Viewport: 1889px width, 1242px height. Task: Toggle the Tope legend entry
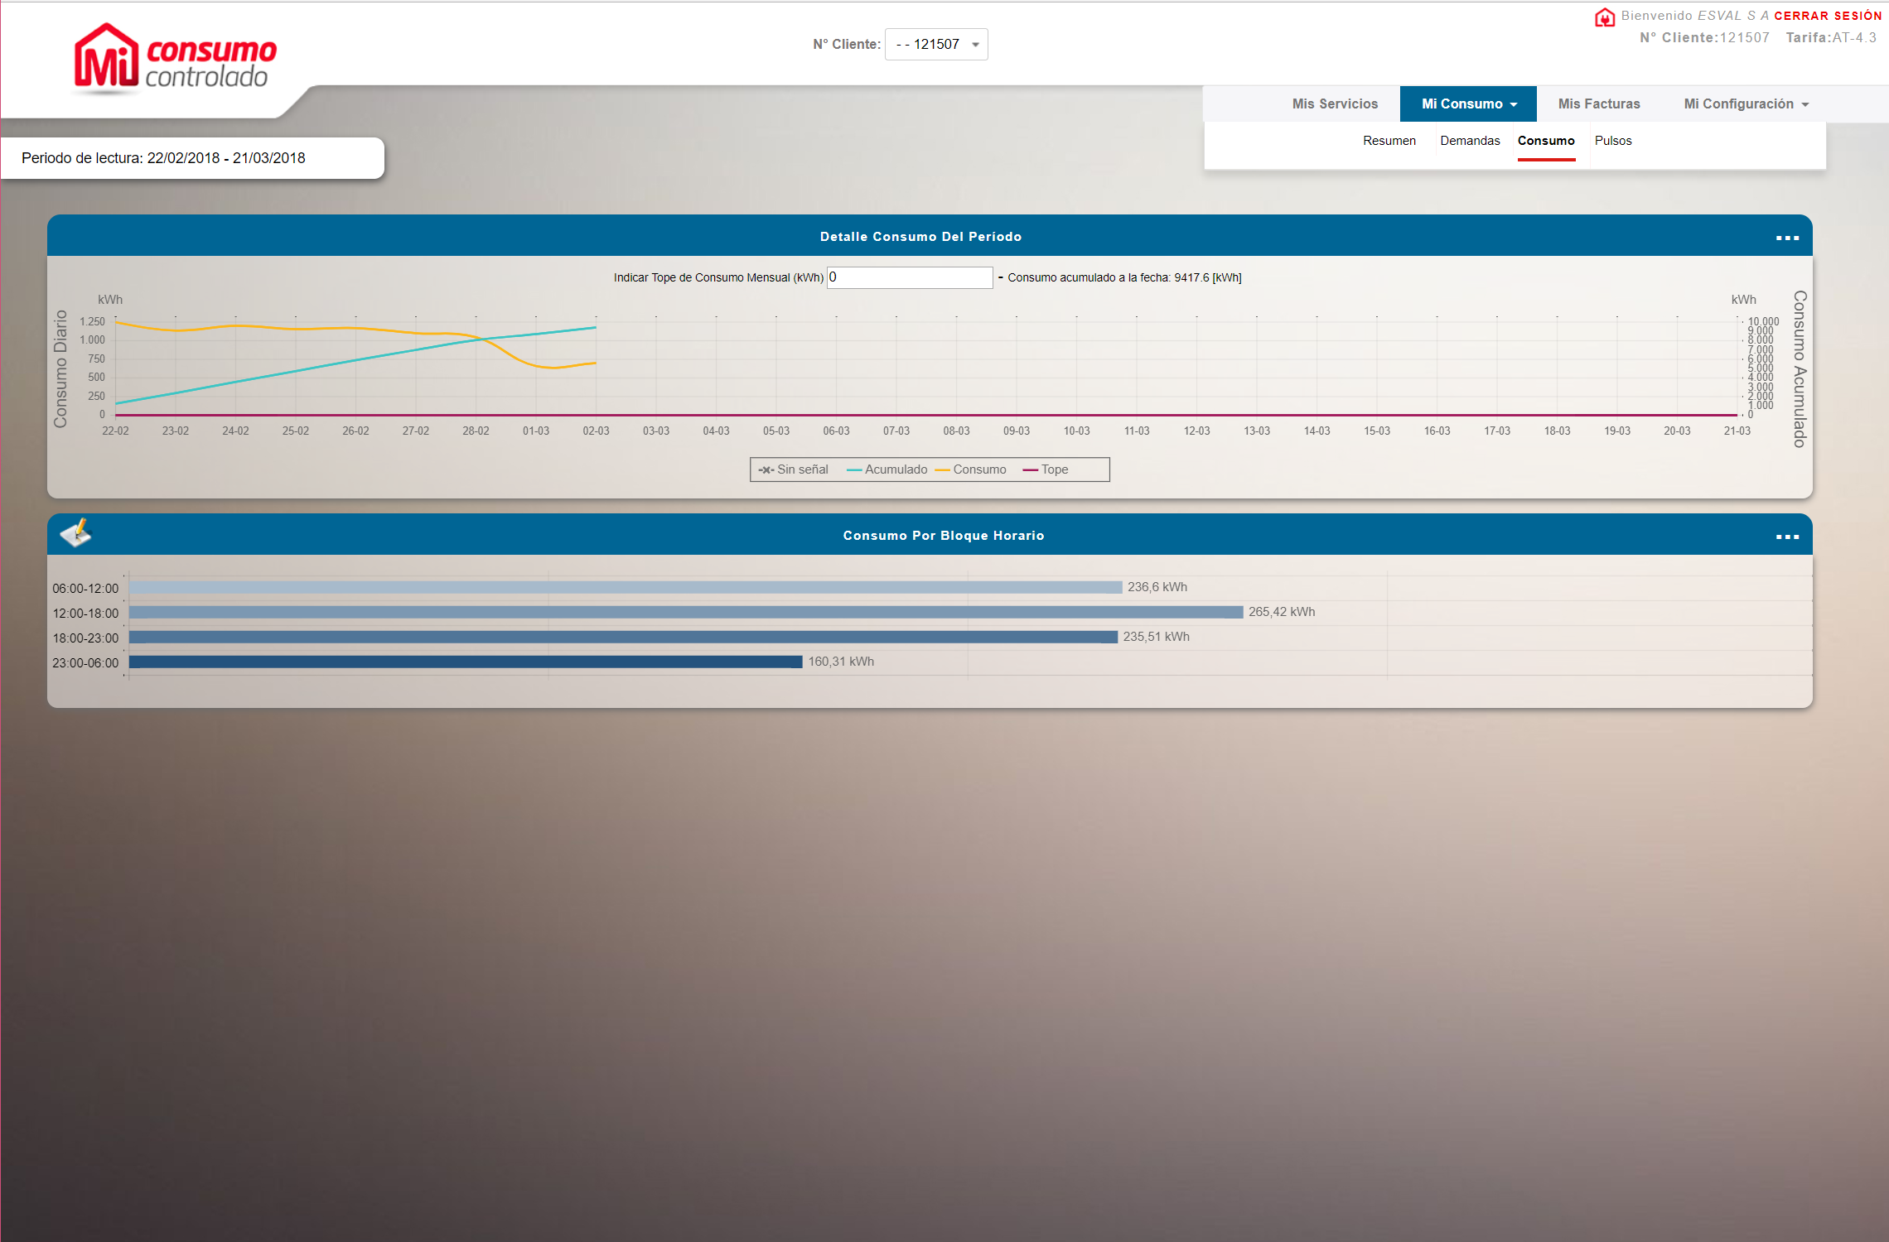(1046, 469)
